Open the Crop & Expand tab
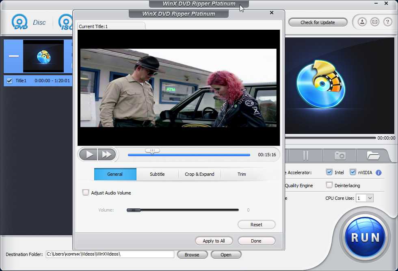The image size is (398, 271). 199,174
